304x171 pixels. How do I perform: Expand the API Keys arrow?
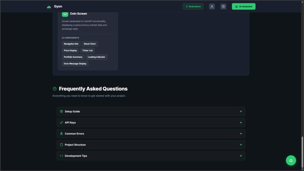(241, 122)
